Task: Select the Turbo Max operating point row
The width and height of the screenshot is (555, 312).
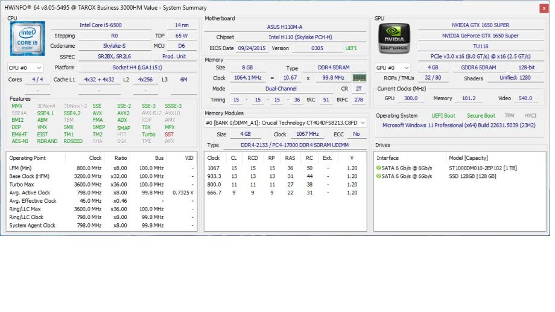Action: [x=101, y=185]
